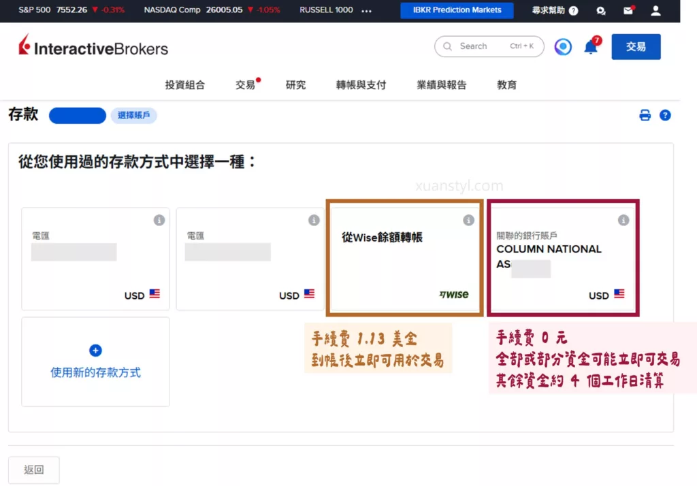Open the 轉帳與支付 menu

tap(361, 85)
